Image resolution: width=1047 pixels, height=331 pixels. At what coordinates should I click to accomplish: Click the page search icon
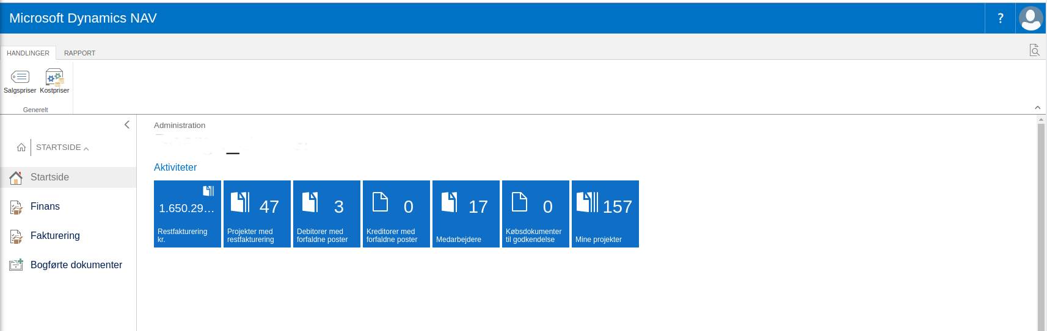pyautogui.click(x=1034, y=50)
